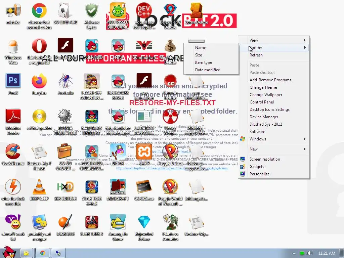This screenshot has height=258, width=344.
Task: Select the Communism eagle icon
Action: (x=144, y=49)
